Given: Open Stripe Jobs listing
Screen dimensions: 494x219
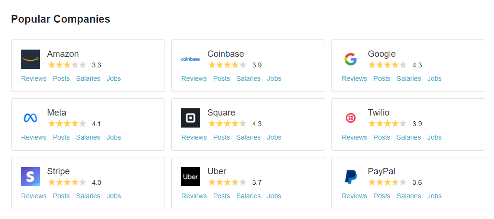Looking at the screenshot, I should point(114,196).
